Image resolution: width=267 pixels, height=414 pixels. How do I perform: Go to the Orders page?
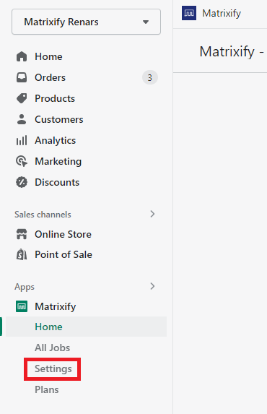[x=50, y=77]
